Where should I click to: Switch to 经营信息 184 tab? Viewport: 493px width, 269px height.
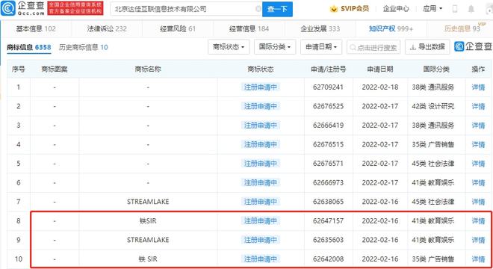click(249, 28)
